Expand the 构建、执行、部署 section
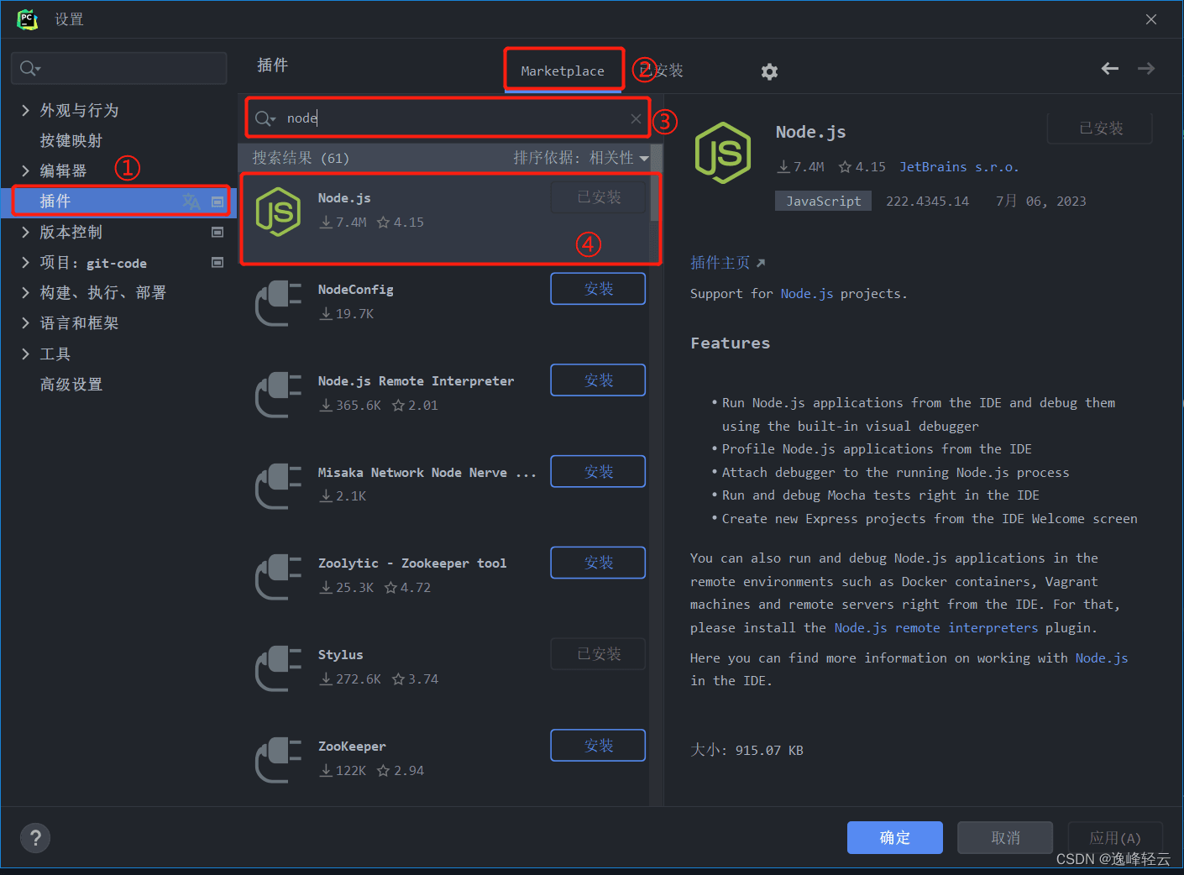Image resolution: width=1184 pixels, height=875 pixels. click(x=25, y=293)
